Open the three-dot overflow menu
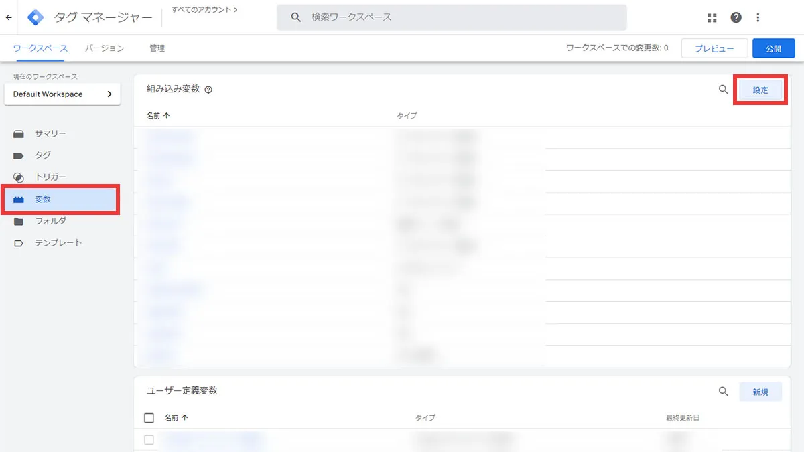The height and width of the screenshot is (452, 804). click(758, 17)
